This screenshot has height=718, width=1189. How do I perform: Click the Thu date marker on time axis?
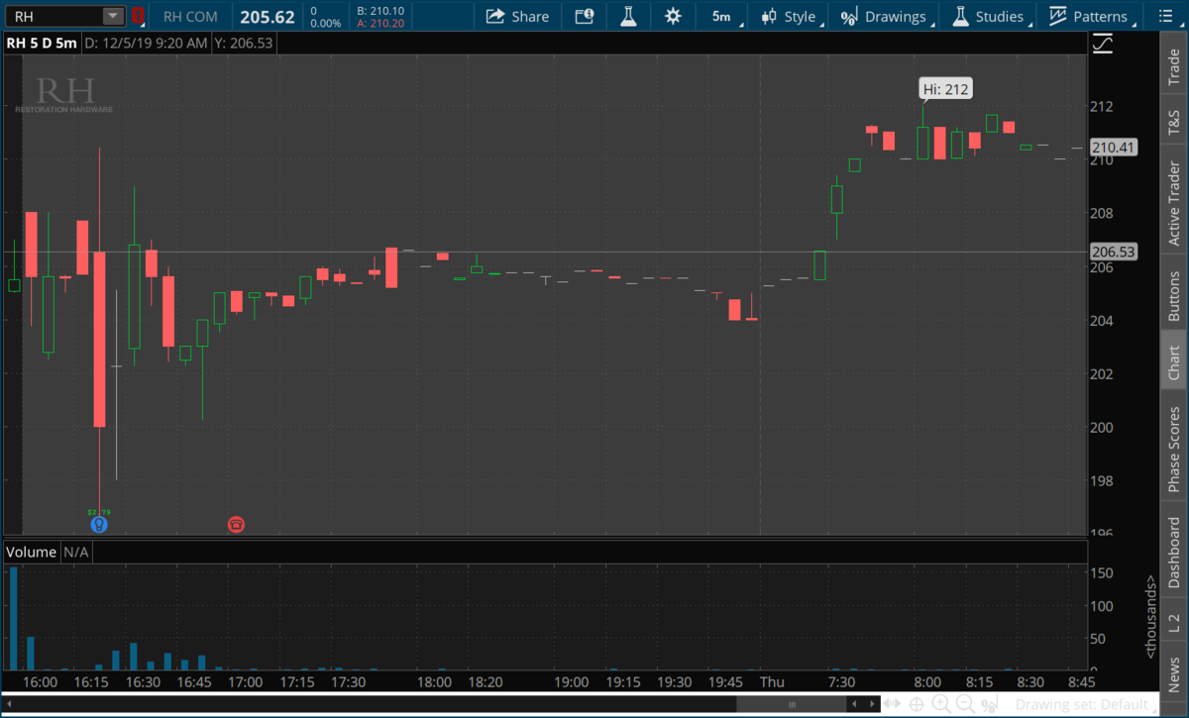coord(771,682)
